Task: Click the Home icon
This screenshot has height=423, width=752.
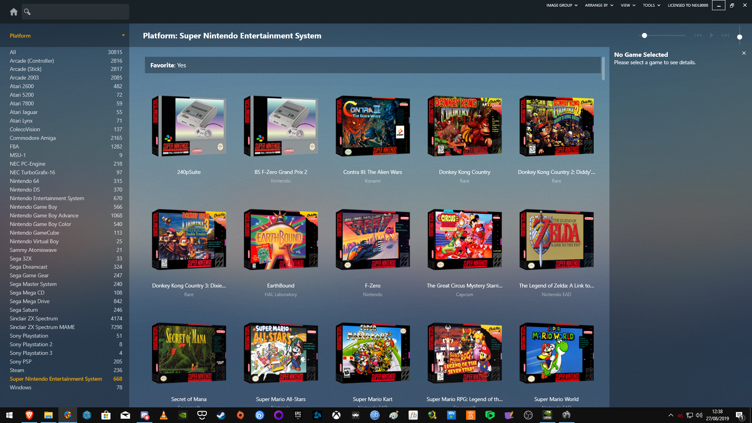Action: (14, 12)
